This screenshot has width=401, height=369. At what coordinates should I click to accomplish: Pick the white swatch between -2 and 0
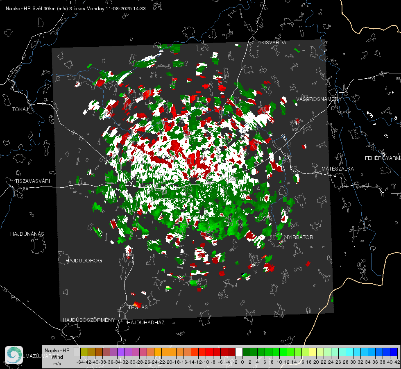[x=239, y=352]
